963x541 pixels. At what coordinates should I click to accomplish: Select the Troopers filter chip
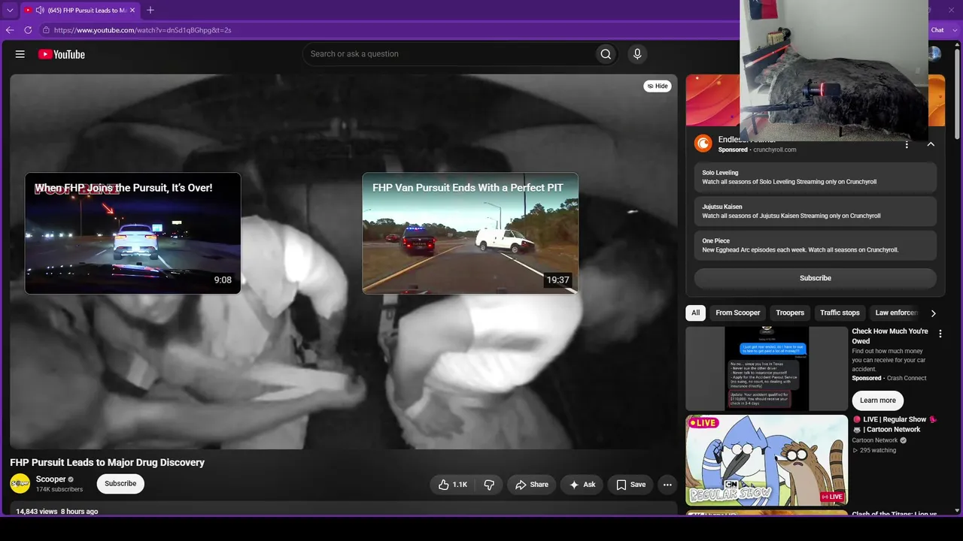(790, 313)
